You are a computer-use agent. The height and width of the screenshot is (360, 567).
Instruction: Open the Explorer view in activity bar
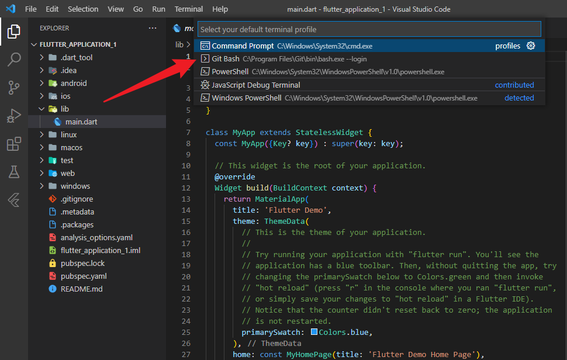(14, 32)
